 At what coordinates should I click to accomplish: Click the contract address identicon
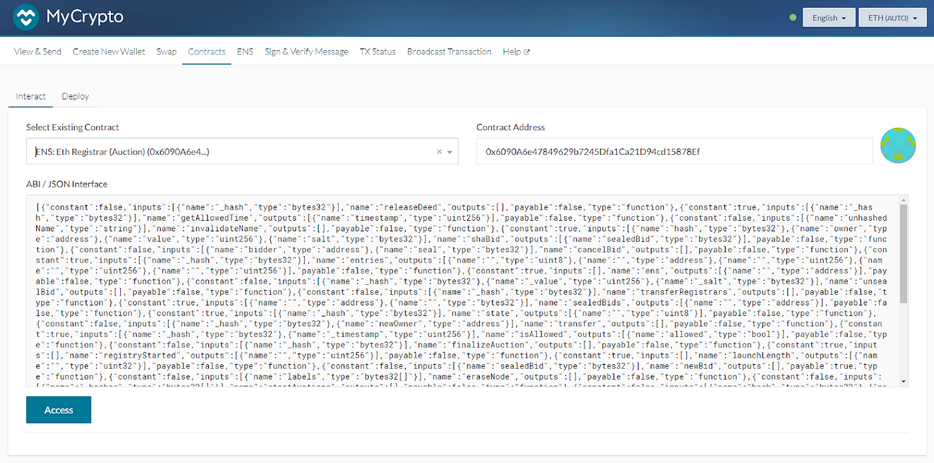898,145
